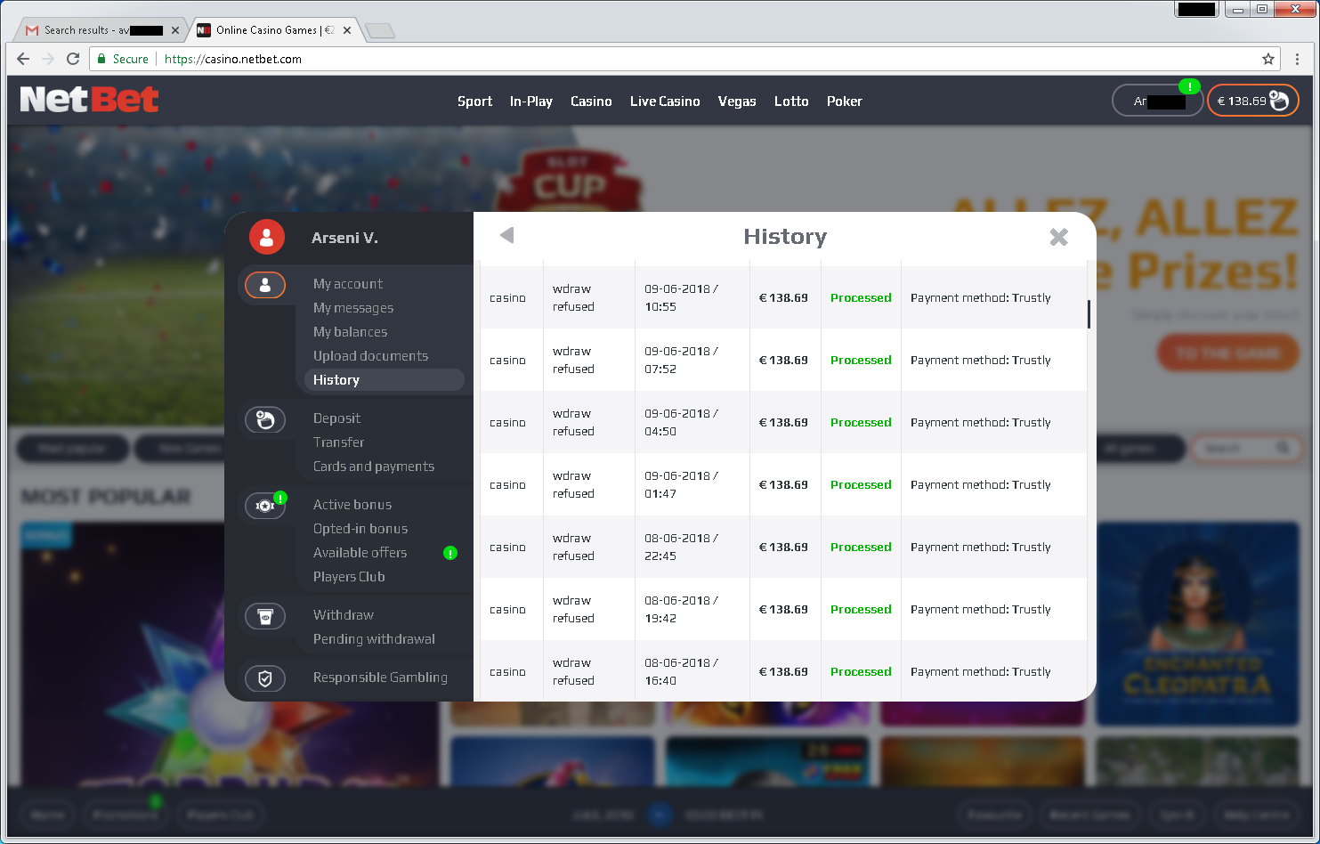Click the user profile icon in sidebar
Image resolution: width=1320 pixels, height=844 pixels.
[x=265, y=285]
